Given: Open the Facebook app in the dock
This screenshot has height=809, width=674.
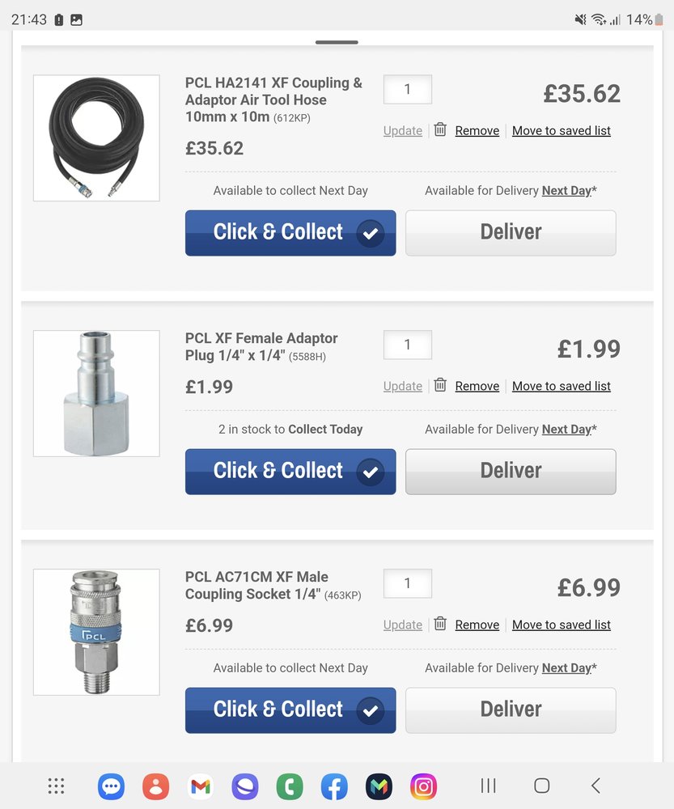Looking at the screenshot, I should tap(334, 786).
